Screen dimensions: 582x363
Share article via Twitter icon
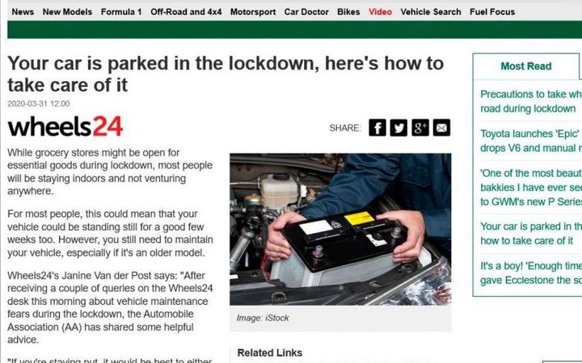(399, 127)
